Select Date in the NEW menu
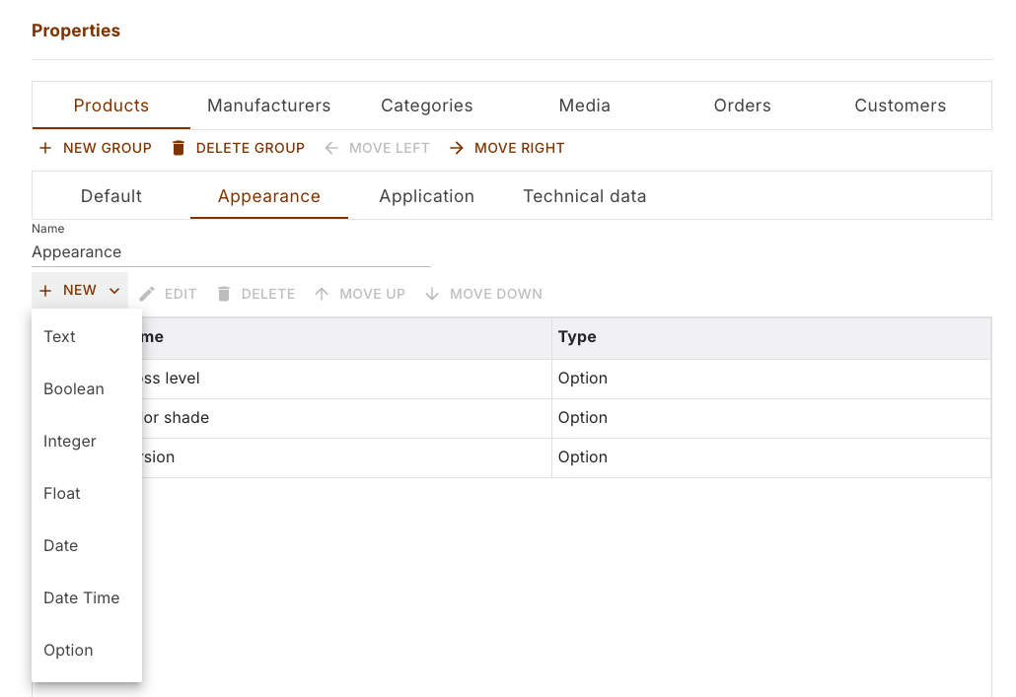This screenshot has height=697, width=1016. point(87,545)
